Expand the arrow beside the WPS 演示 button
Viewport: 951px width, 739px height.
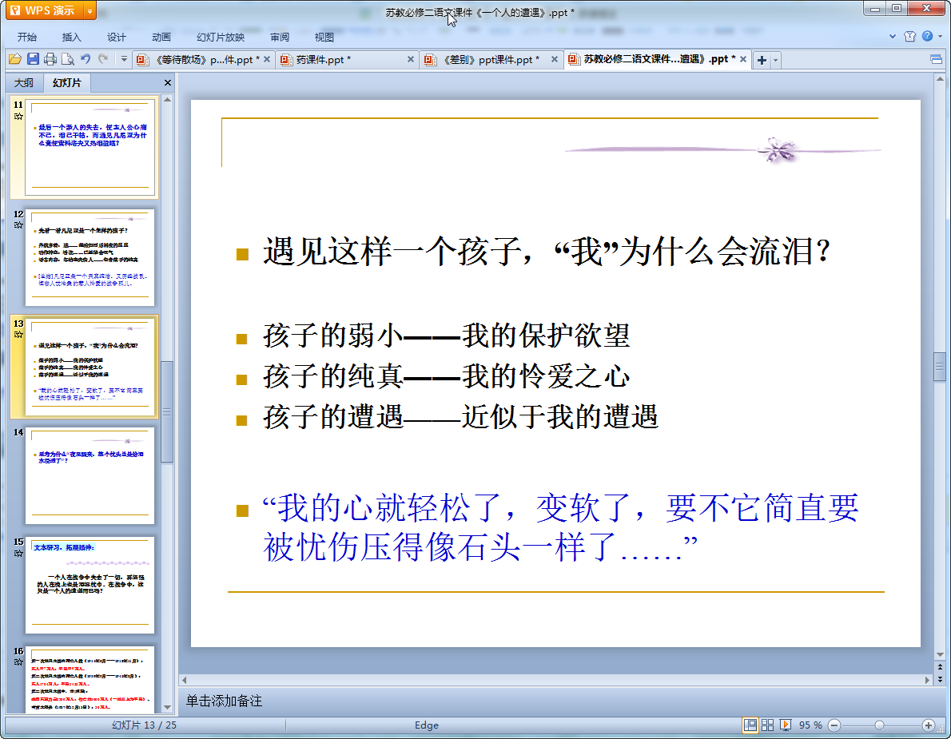tap(90, 11)
